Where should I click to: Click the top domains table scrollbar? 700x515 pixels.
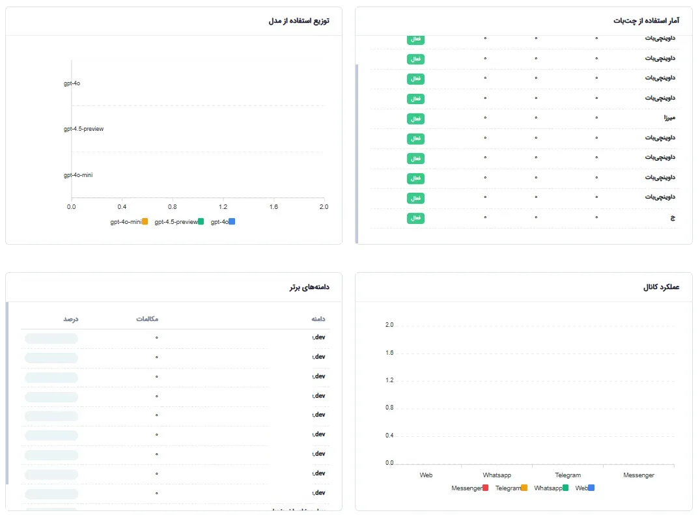[x=7, y=393]
